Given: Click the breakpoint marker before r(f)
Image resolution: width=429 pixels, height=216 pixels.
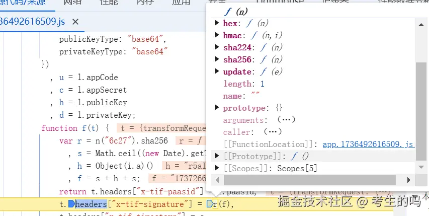Looking at the screenshot, I should 210,204.
